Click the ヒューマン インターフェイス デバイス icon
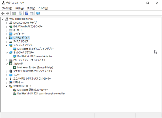 (x=11, y=60)
